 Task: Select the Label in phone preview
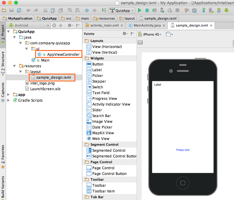click(x=158, y=84)
